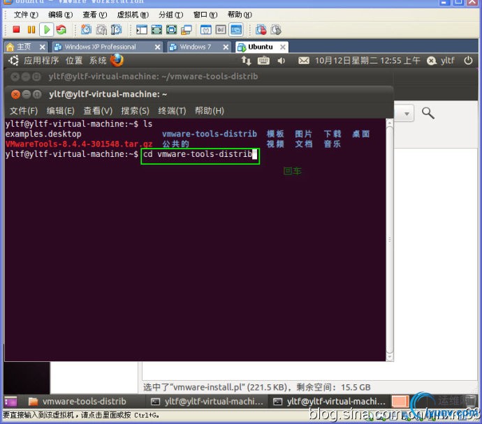Click the orange Suspend pause button
The width and height of the screenshot is (482, 424).
tap(31, 30)
